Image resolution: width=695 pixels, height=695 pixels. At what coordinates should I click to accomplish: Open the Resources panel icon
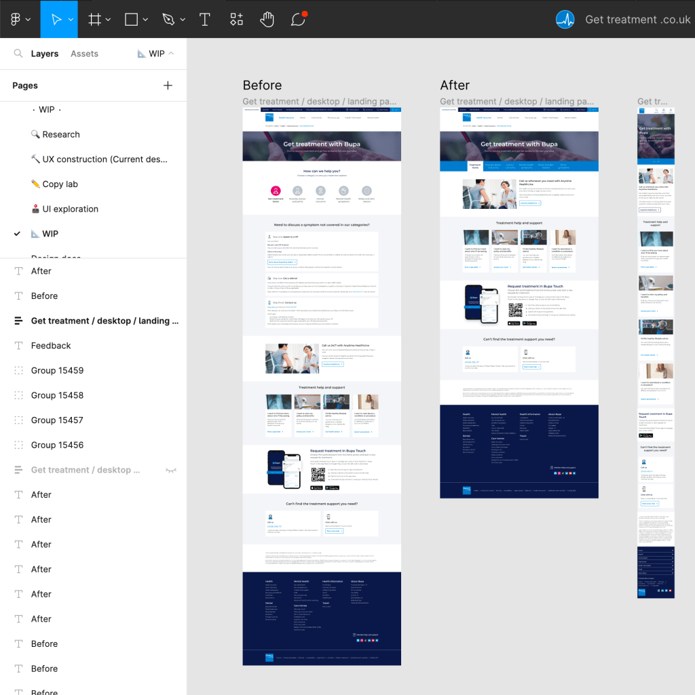coord(236,19)
